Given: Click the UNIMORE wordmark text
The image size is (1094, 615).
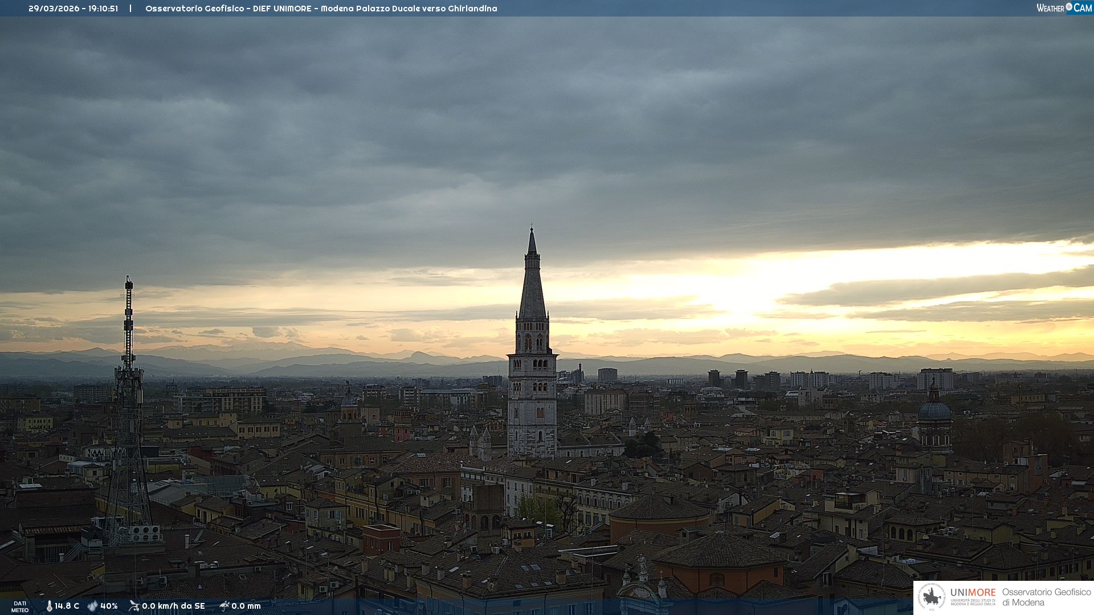Looking at the screenshot, I should [973, 593].
